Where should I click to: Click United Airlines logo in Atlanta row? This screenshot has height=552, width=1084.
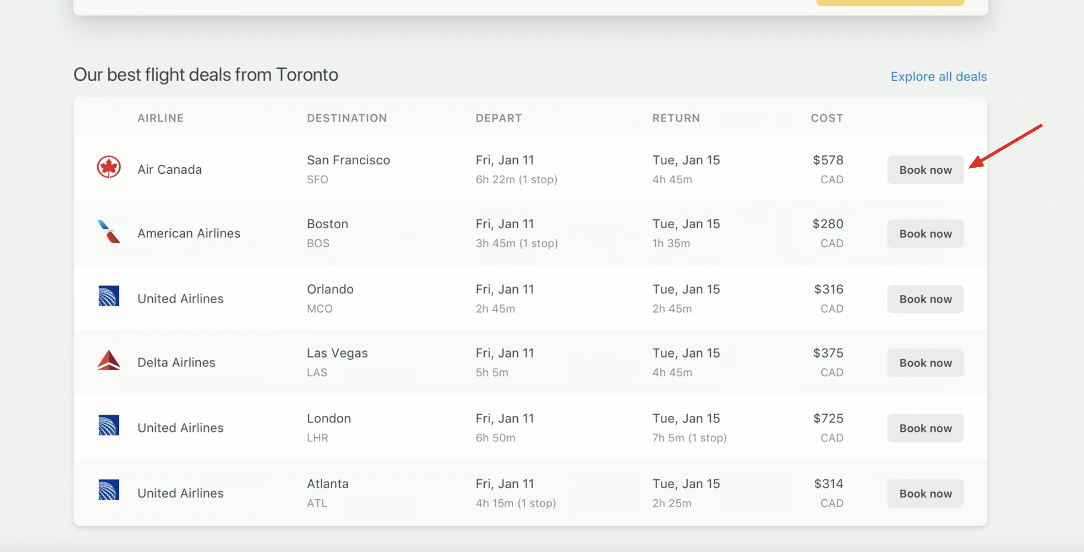pos(108,490)
